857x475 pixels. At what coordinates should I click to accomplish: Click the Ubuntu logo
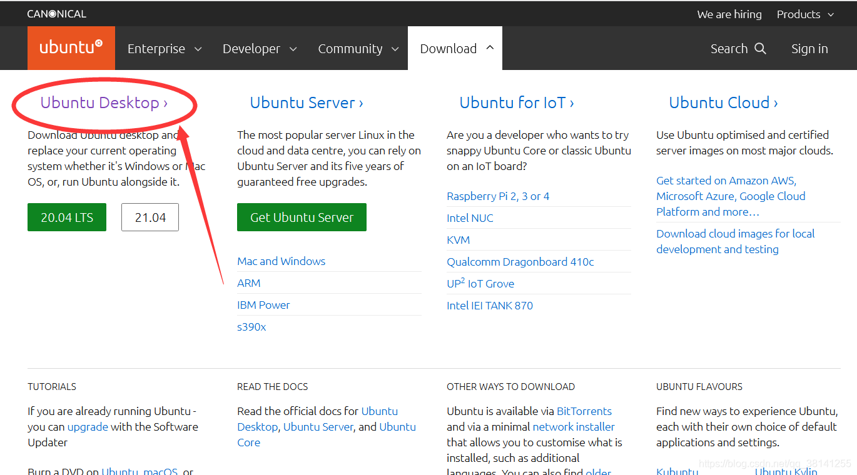coord(71,48)
